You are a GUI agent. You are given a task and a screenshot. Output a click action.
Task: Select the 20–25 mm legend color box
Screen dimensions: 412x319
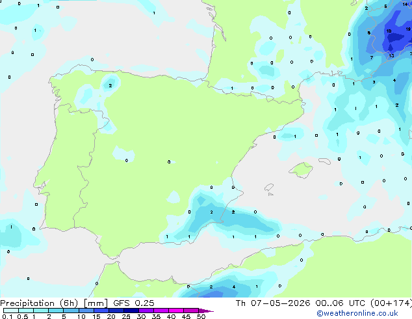point(116,311)
